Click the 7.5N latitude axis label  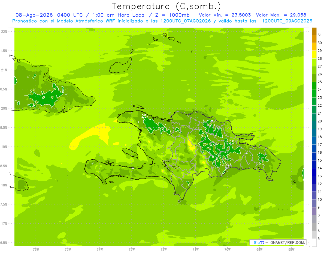point(4,204)
